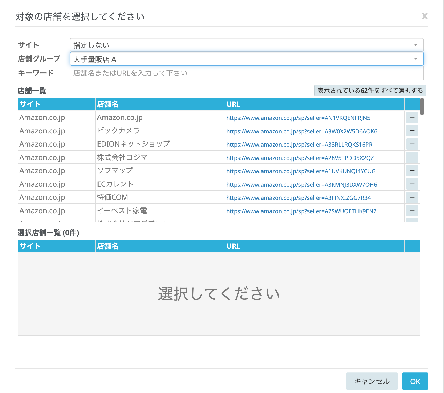
Task: Open the サイト dropdown
Action: [246, 45]
